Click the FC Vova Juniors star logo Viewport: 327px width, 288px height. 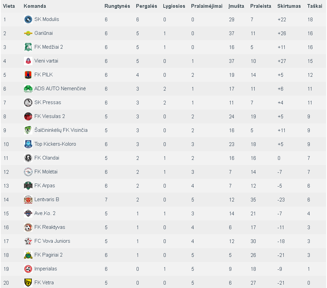(x=28, y=241)
